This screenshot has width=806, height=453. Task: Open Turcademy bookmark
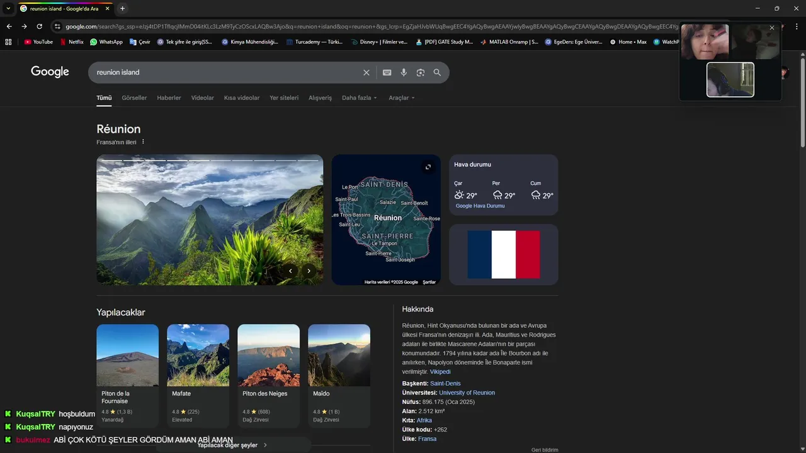(x=314, y=42)
